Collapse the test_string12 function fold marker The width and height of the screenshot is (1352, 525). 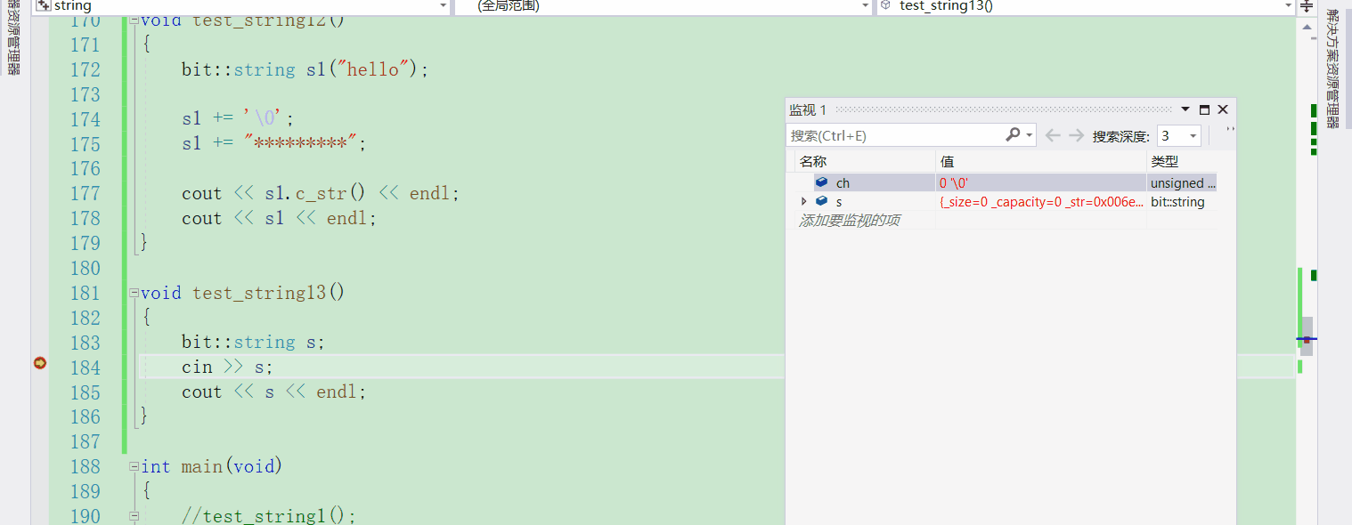[134, 20]
